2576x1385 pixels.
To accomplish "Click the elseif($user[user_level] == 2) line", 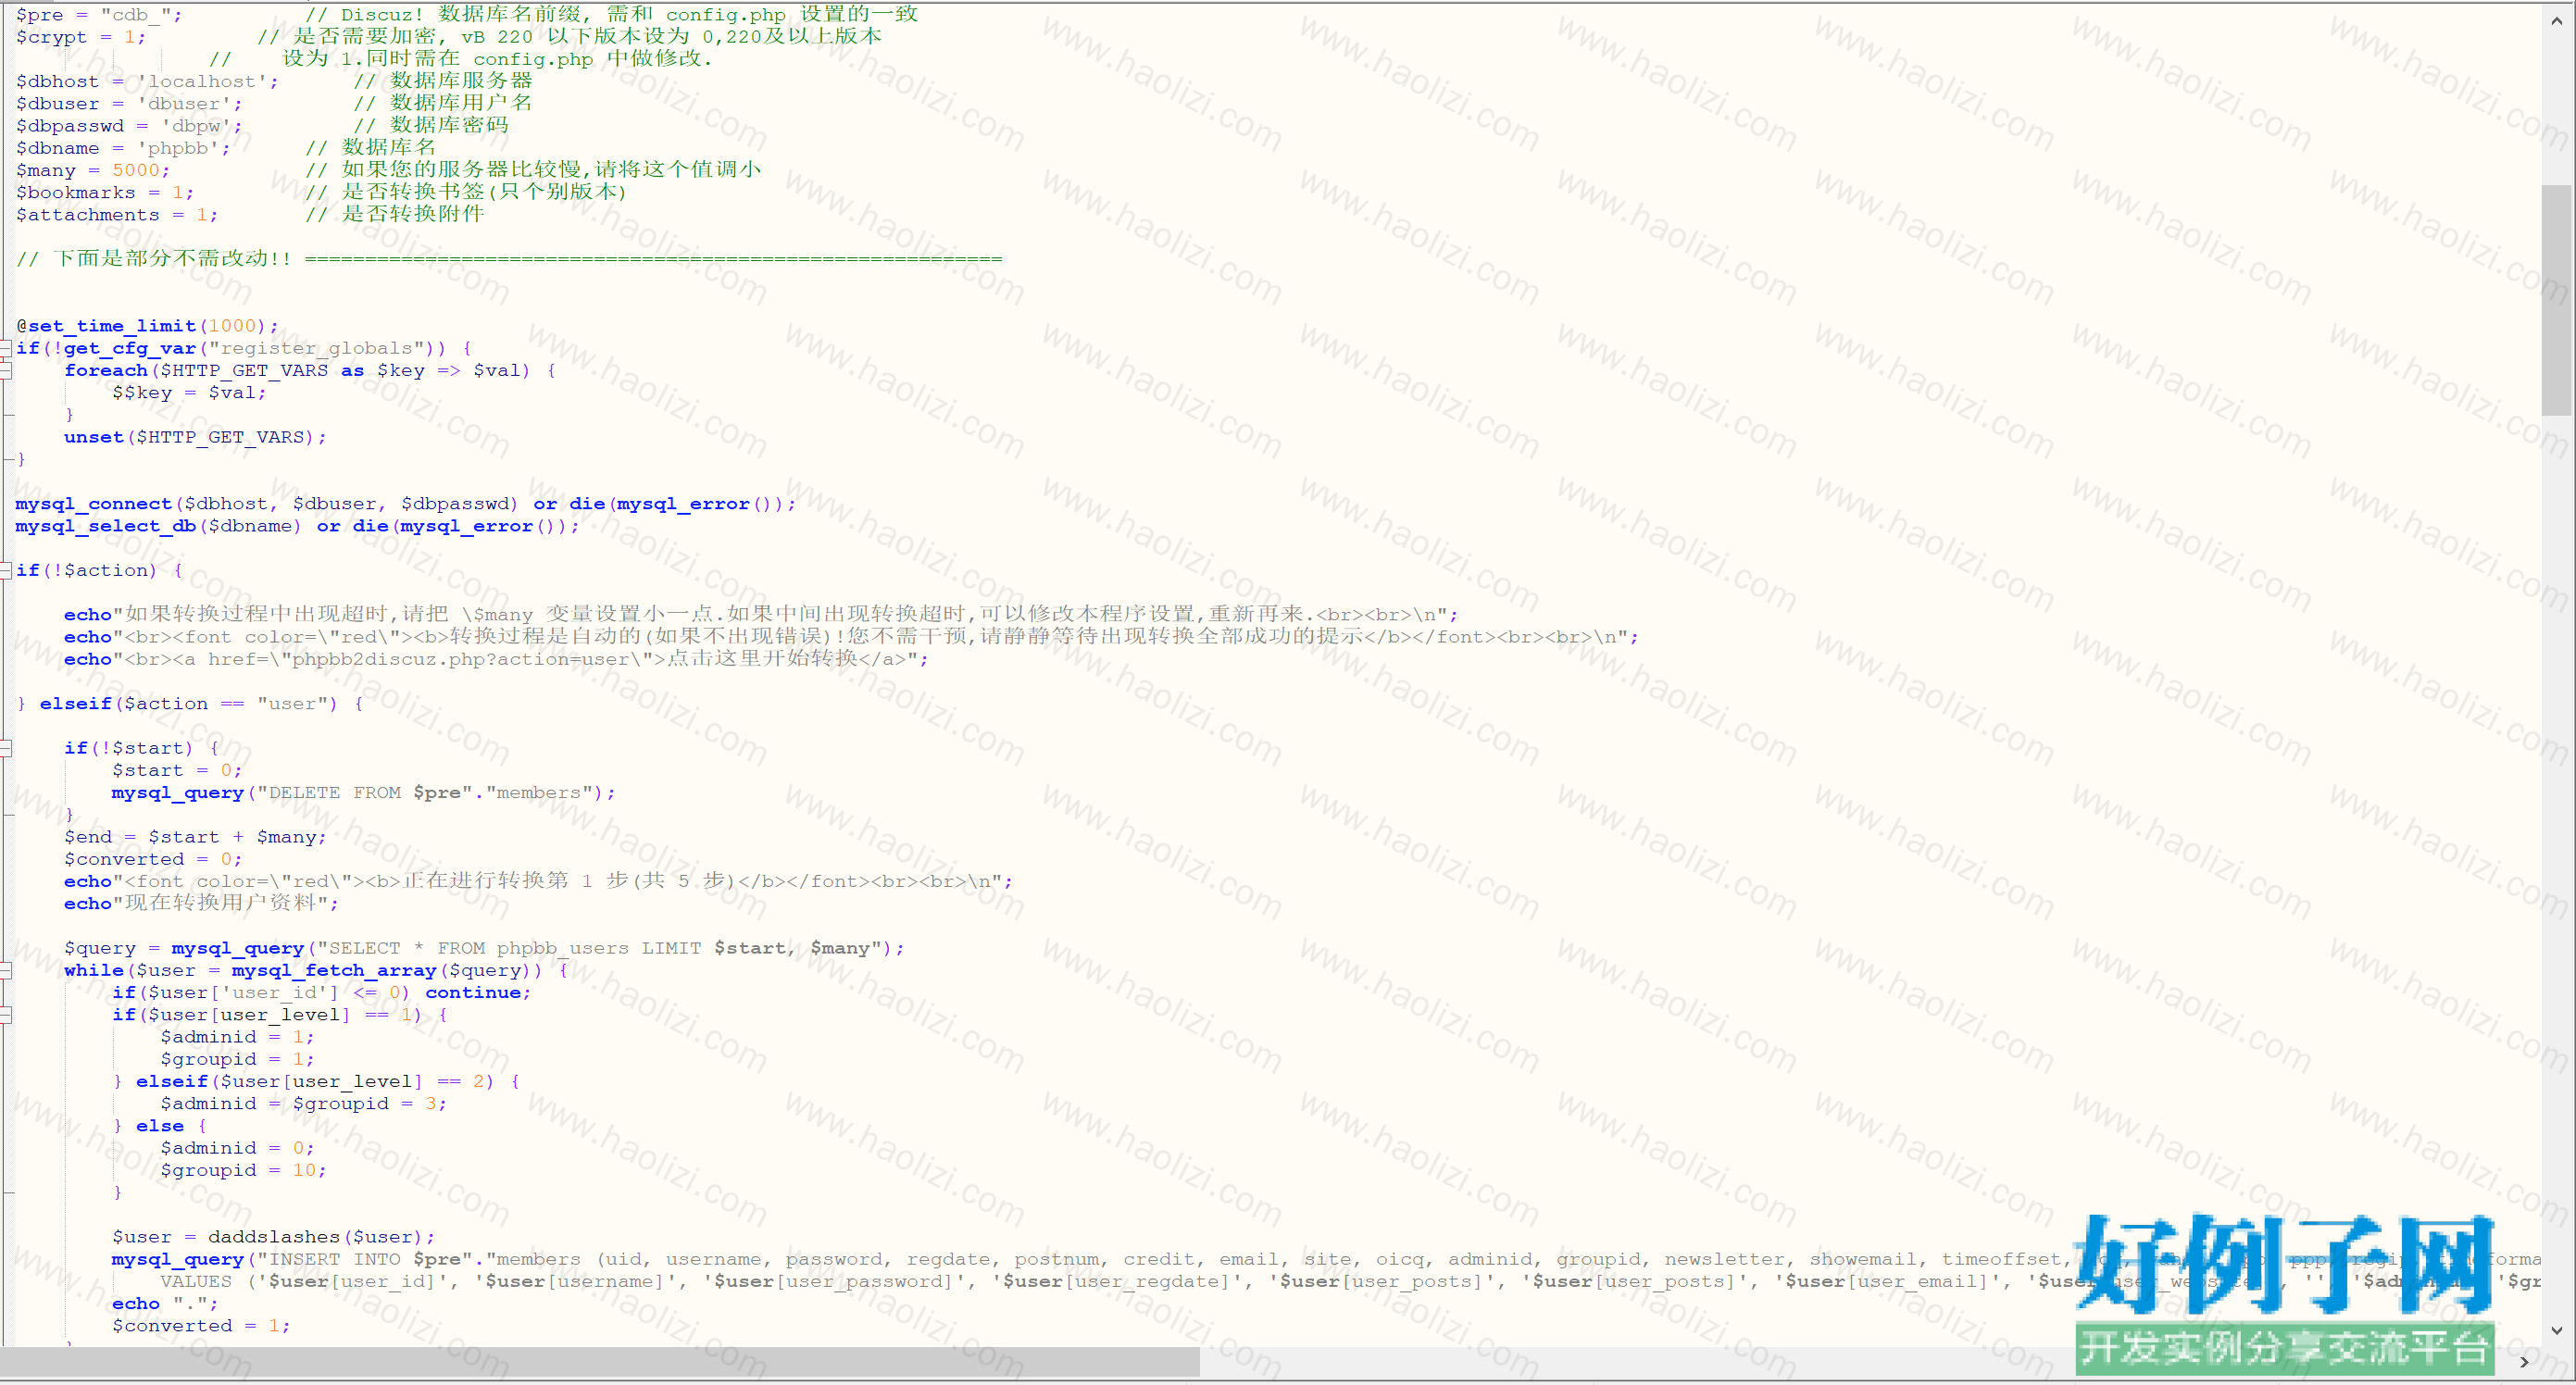I will (316, 1082).
